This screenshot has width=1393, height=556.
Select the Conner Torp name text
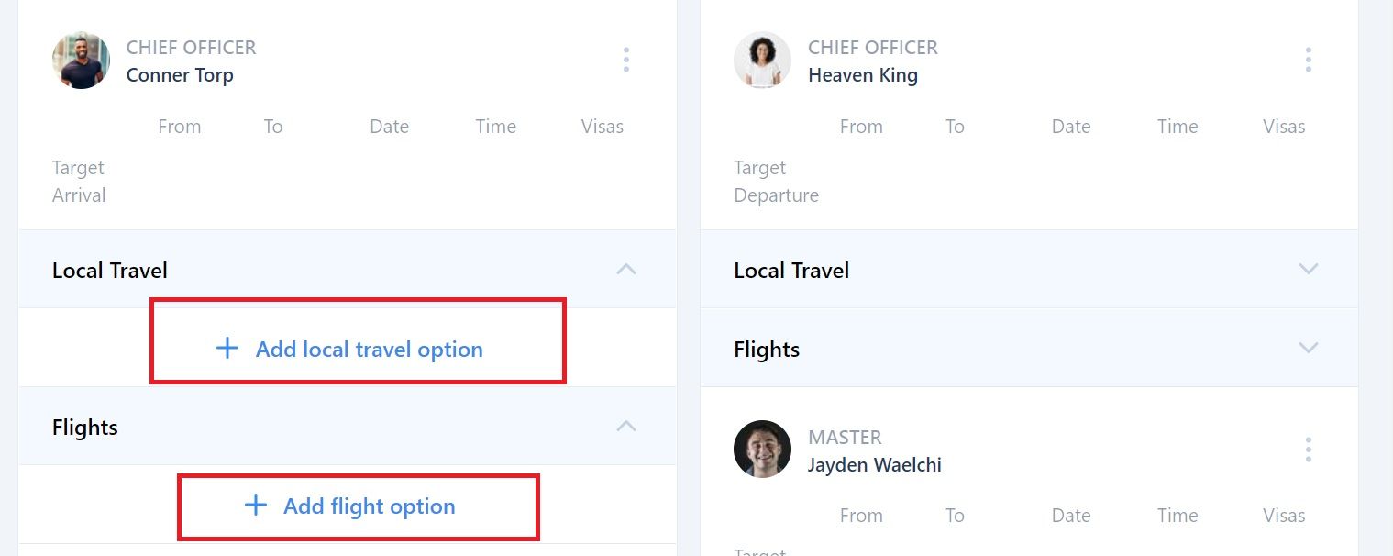(180, 75)
